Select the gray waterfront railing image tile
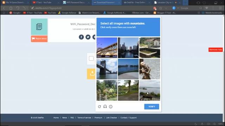This screenshot has height=126, width=225. 150,90
